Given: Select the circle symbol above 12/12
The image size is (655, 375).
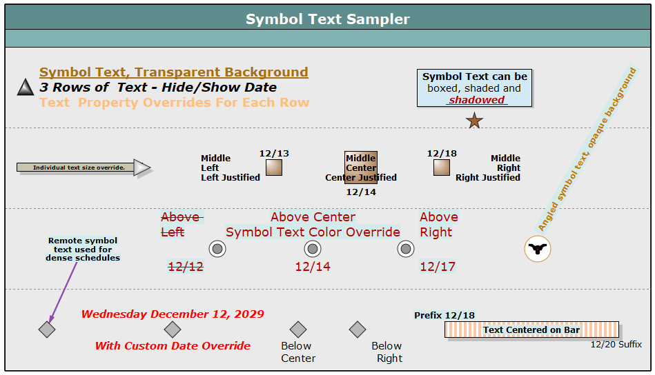Looking at the screenshot, I should coord(217,249).
